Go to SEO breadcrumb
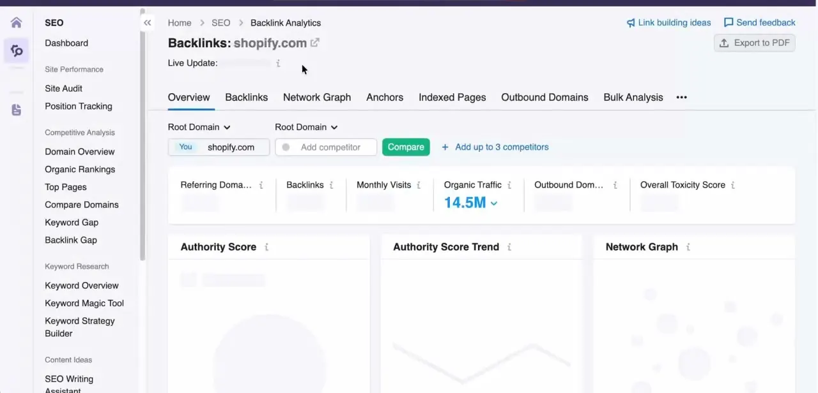This screenshot has height=393, width=818. (221, 23)
